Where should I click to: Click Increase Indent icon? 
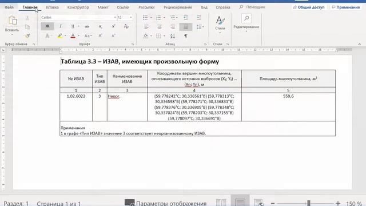(x=199, y=18)
